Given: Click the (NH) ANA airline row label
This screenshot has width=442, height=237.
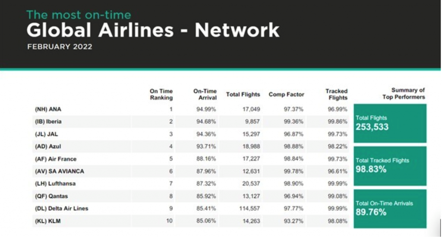Looking at the screenshot, I should click(x=48, y=109).
